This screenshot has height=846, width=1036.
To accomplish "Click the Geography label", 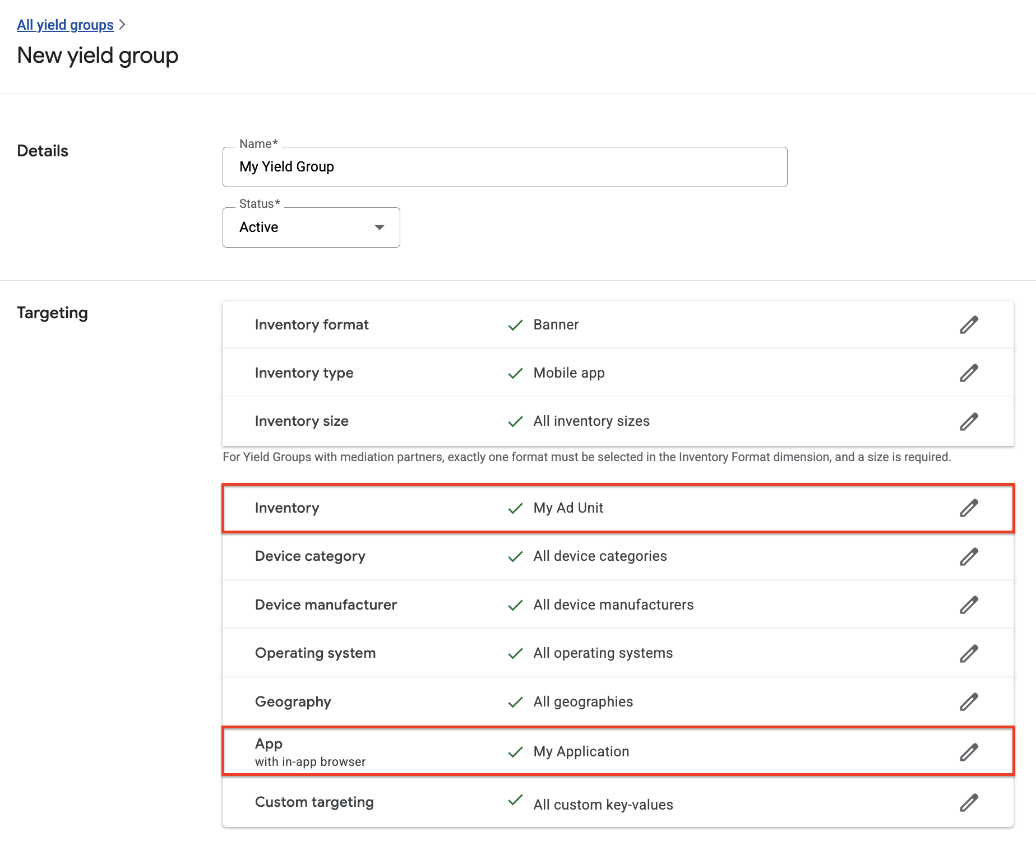I will (293, 702).
